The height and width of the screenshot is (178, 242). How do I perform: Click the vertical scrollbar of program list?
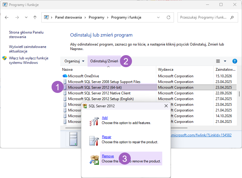pos(239,94)
